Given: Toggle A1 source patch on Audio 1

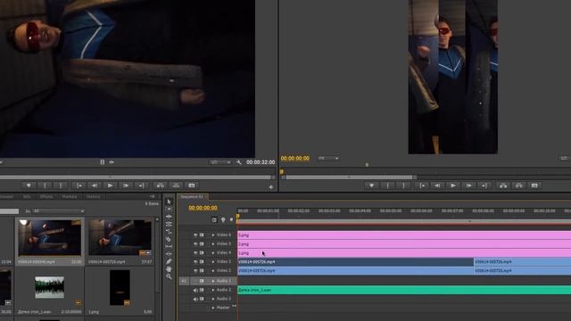Looking at the screenshot, I should click(184, 281).
